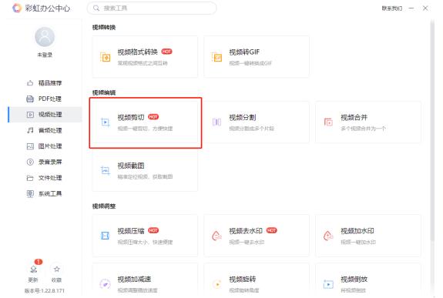
Task: Switch to PDF处理 category
Action: pos(45,99)
